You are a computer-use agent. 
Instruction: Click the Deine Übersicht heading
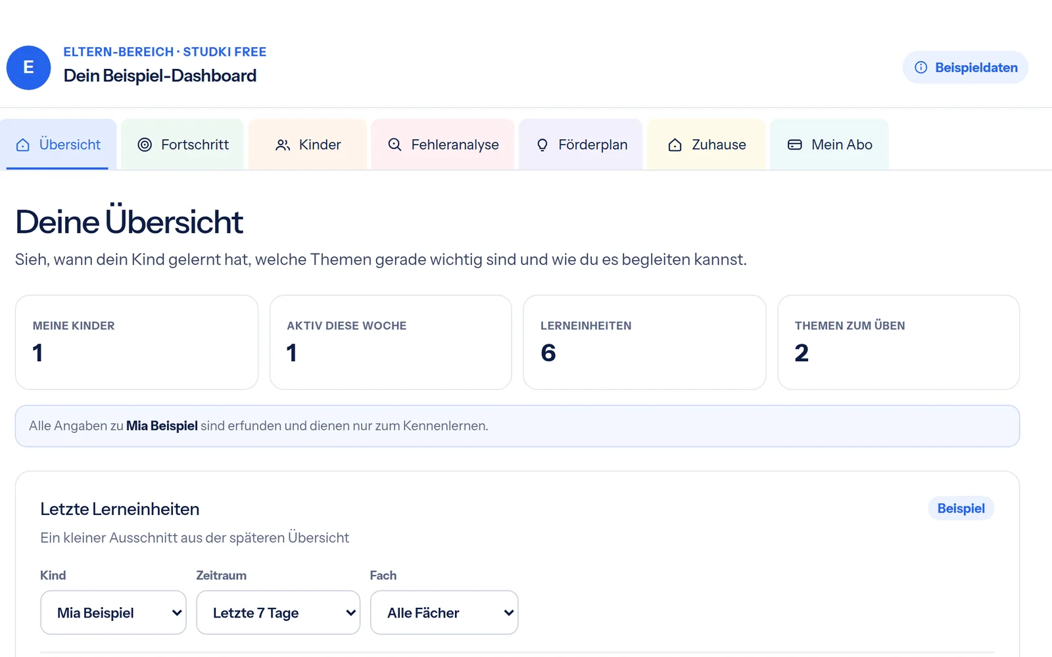(x=129, y=221)
